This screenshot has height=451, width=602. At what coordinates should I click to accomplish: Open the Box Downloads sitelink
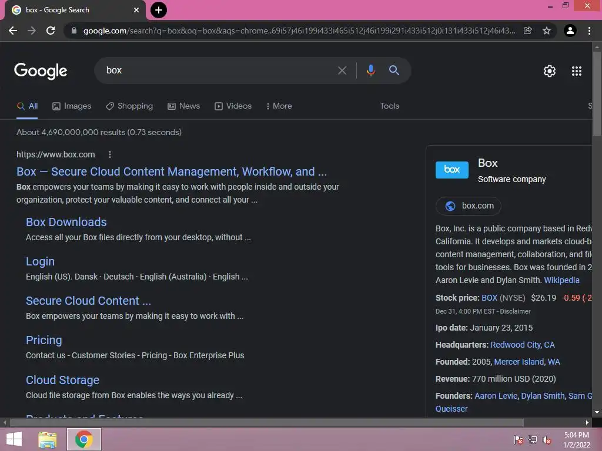66,223
